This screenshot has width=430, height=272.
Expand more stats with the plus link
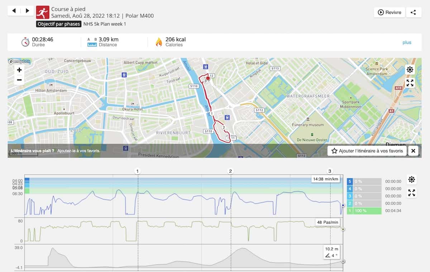[407, 42]
